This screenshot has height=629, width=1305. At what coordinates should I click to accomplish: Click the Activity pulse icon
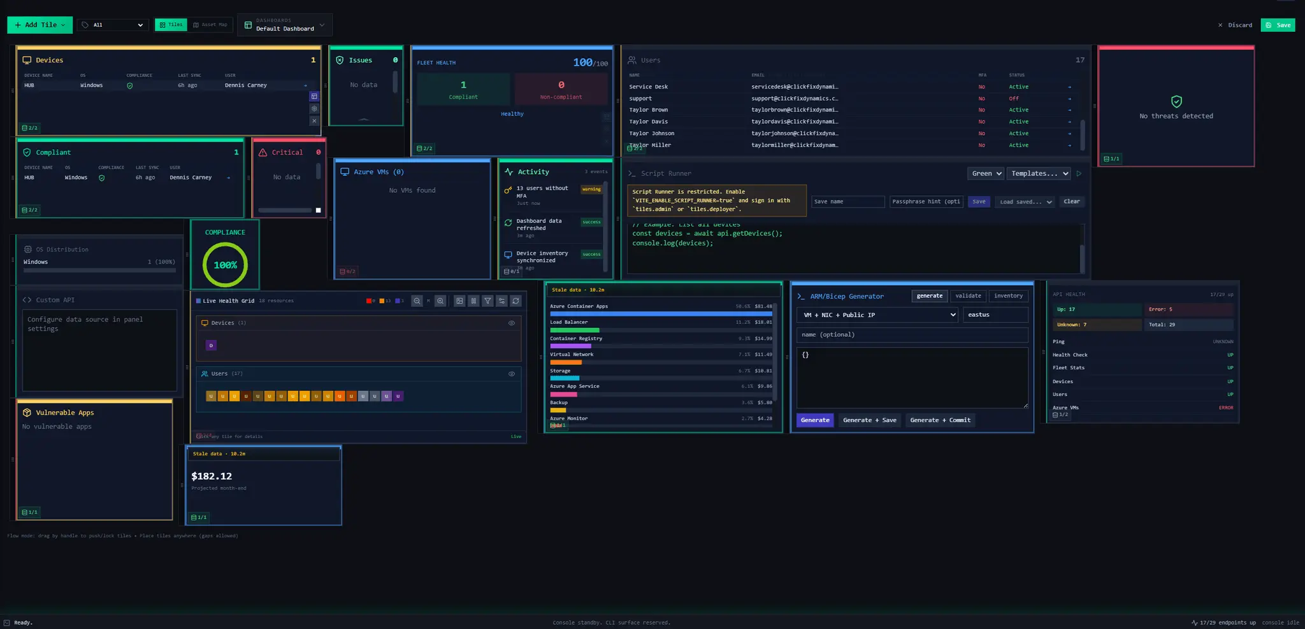pos(508,172)
